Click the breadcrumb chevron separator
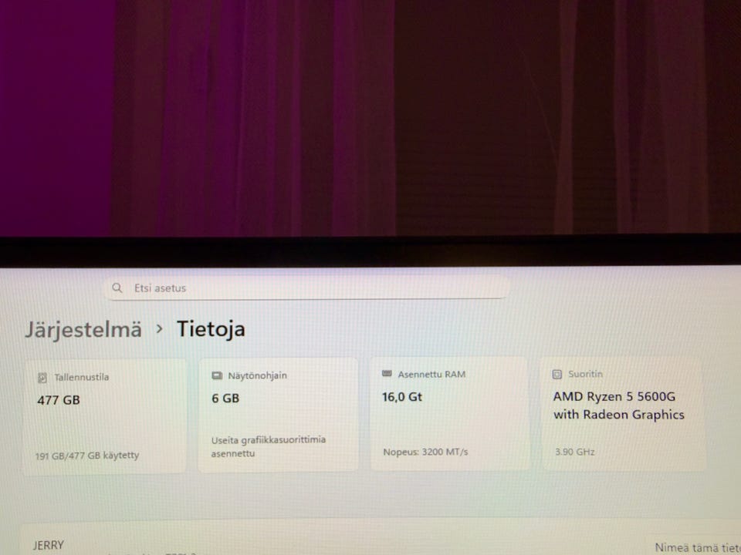This screenshot has height=555, width=741. (160, 329)
